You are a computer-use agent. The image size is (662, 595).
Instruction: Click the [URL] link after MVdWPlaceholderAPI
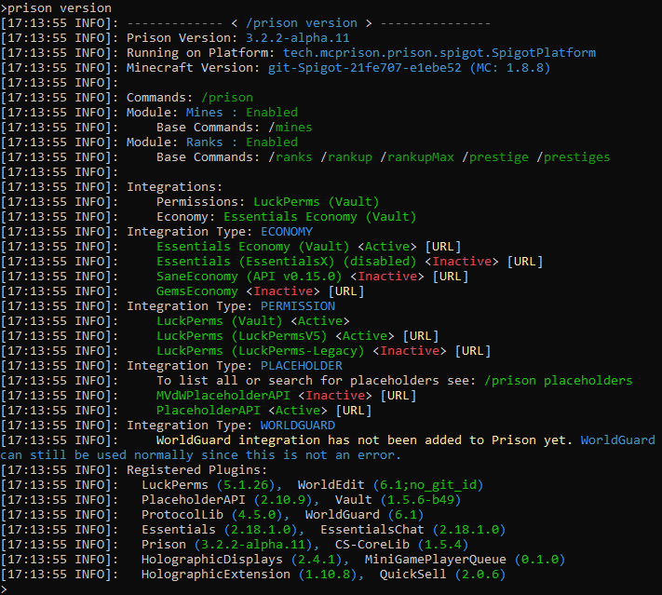coord(399,396)
